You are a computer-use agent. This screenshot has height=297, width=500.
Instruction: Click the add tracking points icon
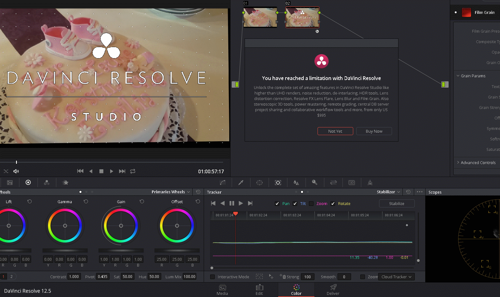click(271, 277)
